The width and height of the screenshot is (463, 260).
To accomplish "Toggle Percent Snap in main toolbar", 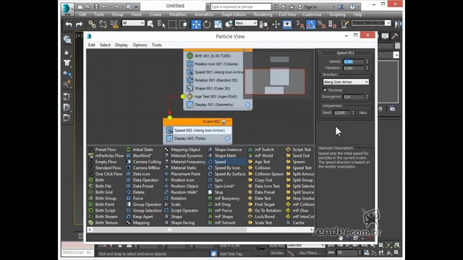I will tap(321, 25).
